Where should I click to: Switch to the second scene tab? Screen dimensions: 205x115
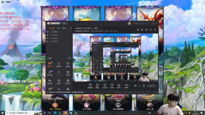58,28
